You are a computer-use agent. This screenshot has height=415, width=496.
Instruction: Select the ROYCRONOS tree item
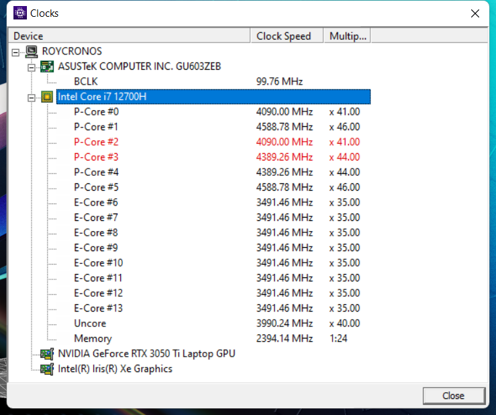coord(72,51)
